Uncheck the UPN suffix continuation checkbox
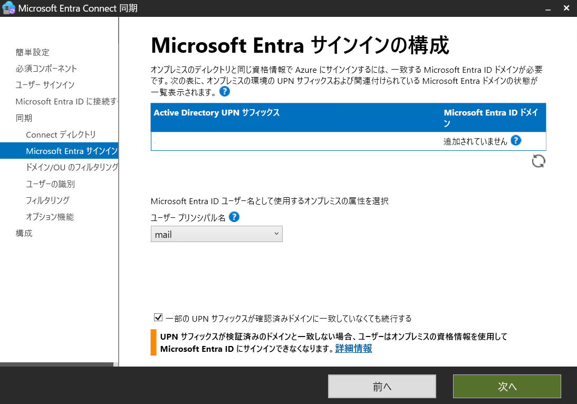This screenshot has height=404, width=577. pyautogui.click(x=158, y=317)
